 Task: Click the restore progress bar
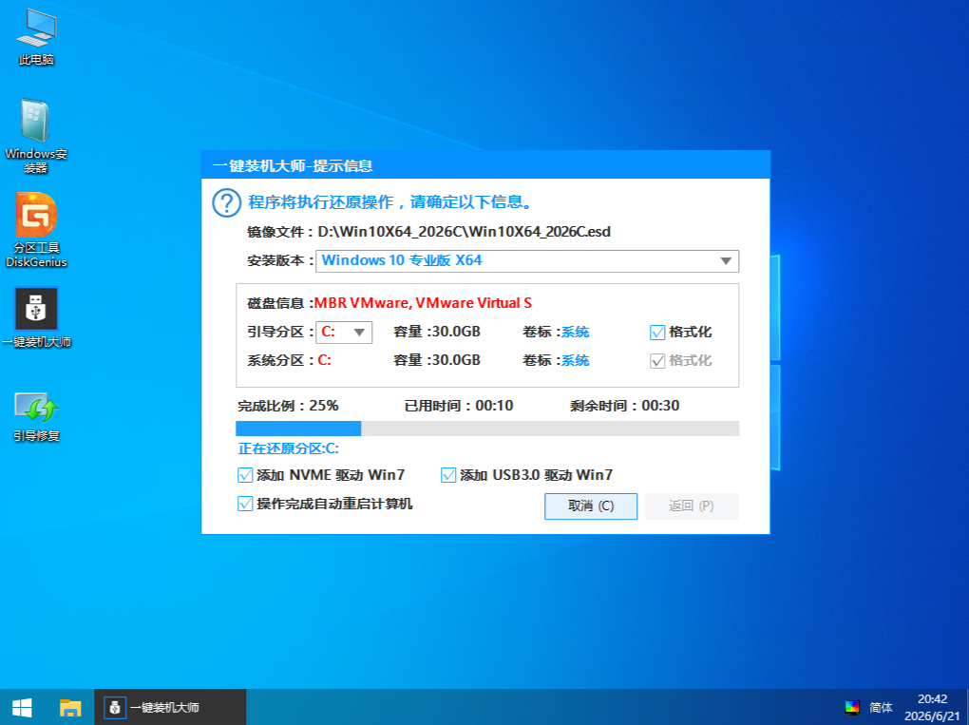[487, 429]
